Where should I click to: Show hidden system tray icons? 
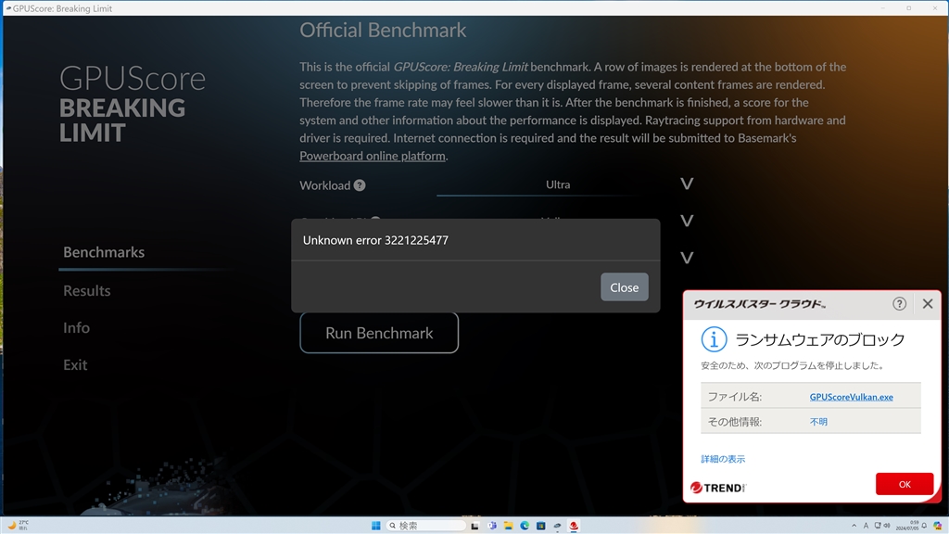point(854,526)
